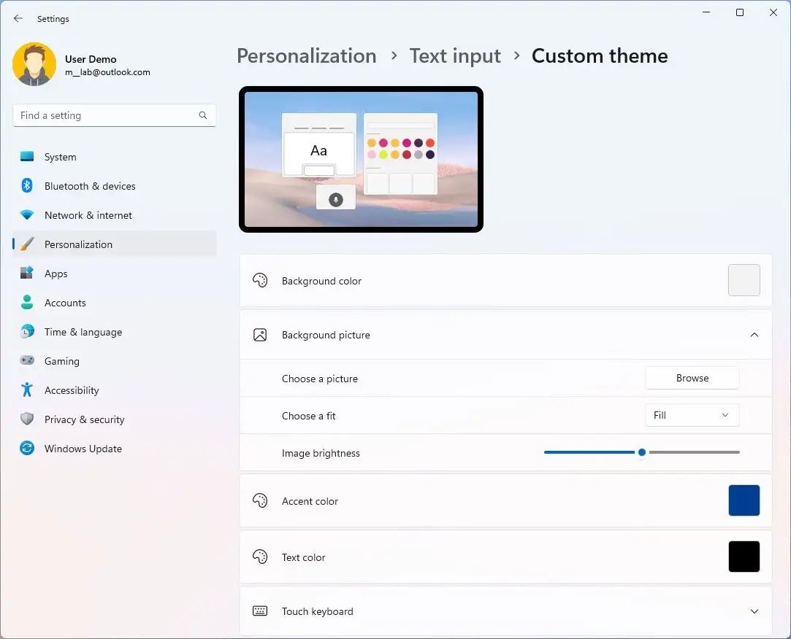Open Bluetooth & devices settings
Viewport: 791px width, 639px height.
89,186
